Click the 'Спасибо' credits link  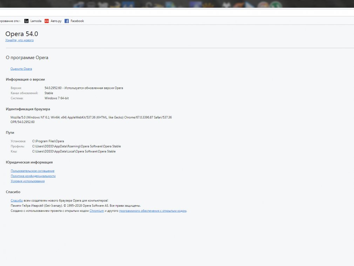[17, 200]
